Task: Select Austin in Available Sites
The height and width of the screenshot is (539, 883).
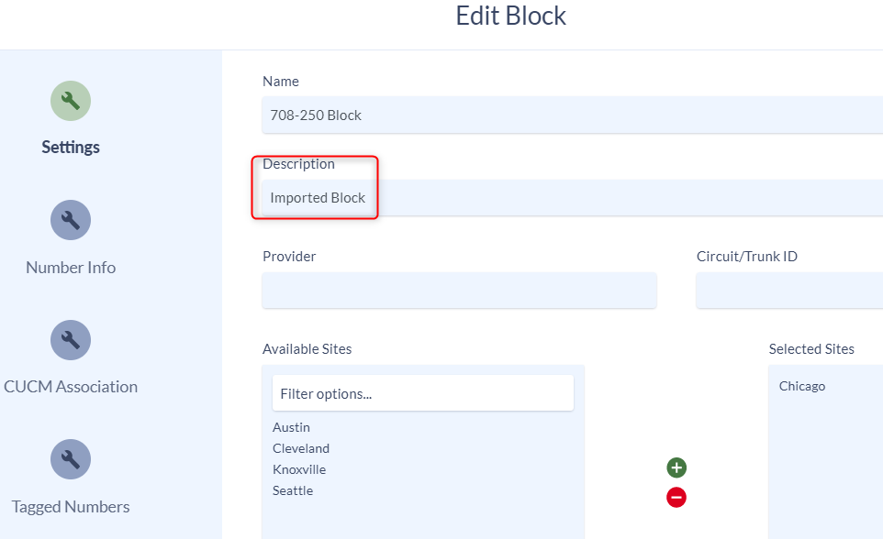Action: (291, 427)
